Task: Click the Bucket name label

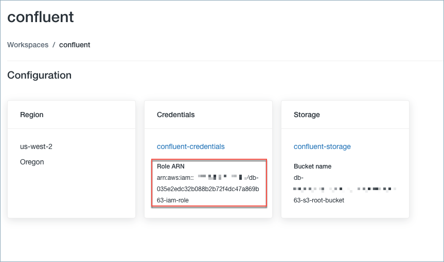Action: (312, 166)
